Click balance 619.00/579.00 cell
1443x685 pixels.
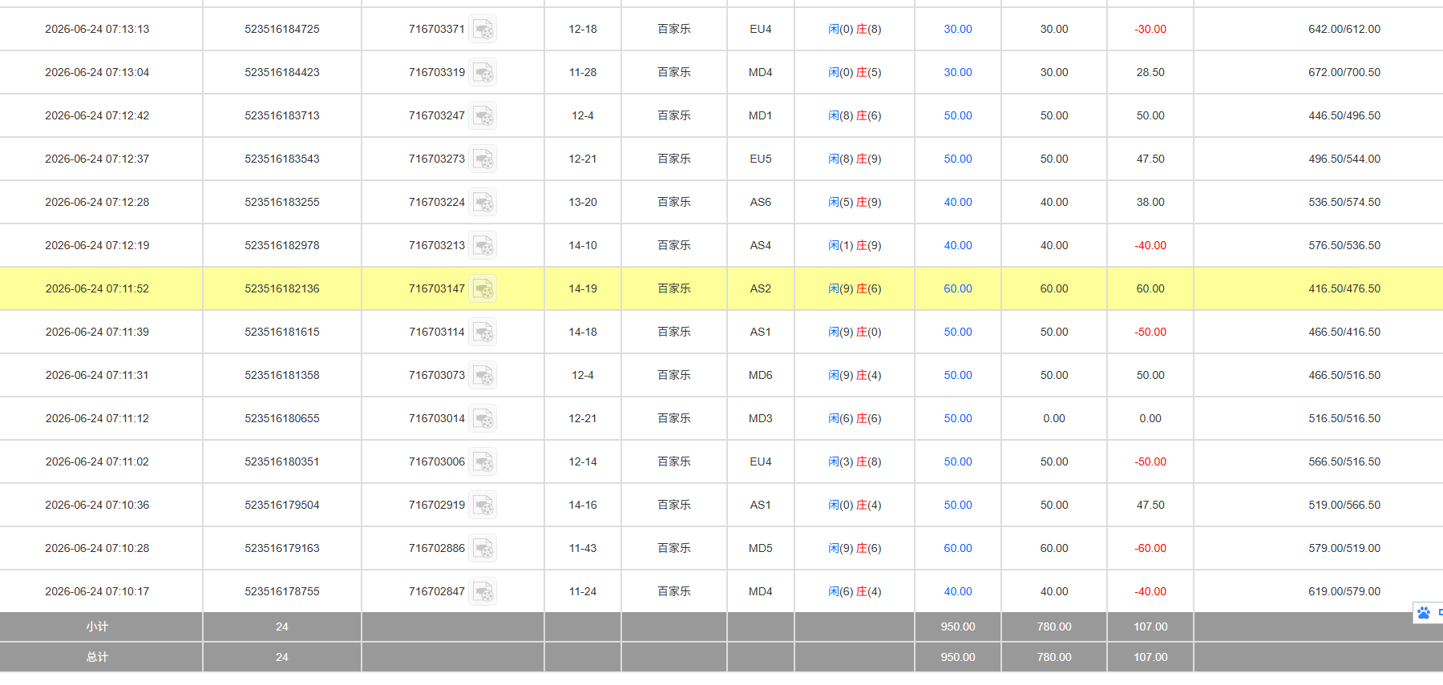click(1344, 591)
